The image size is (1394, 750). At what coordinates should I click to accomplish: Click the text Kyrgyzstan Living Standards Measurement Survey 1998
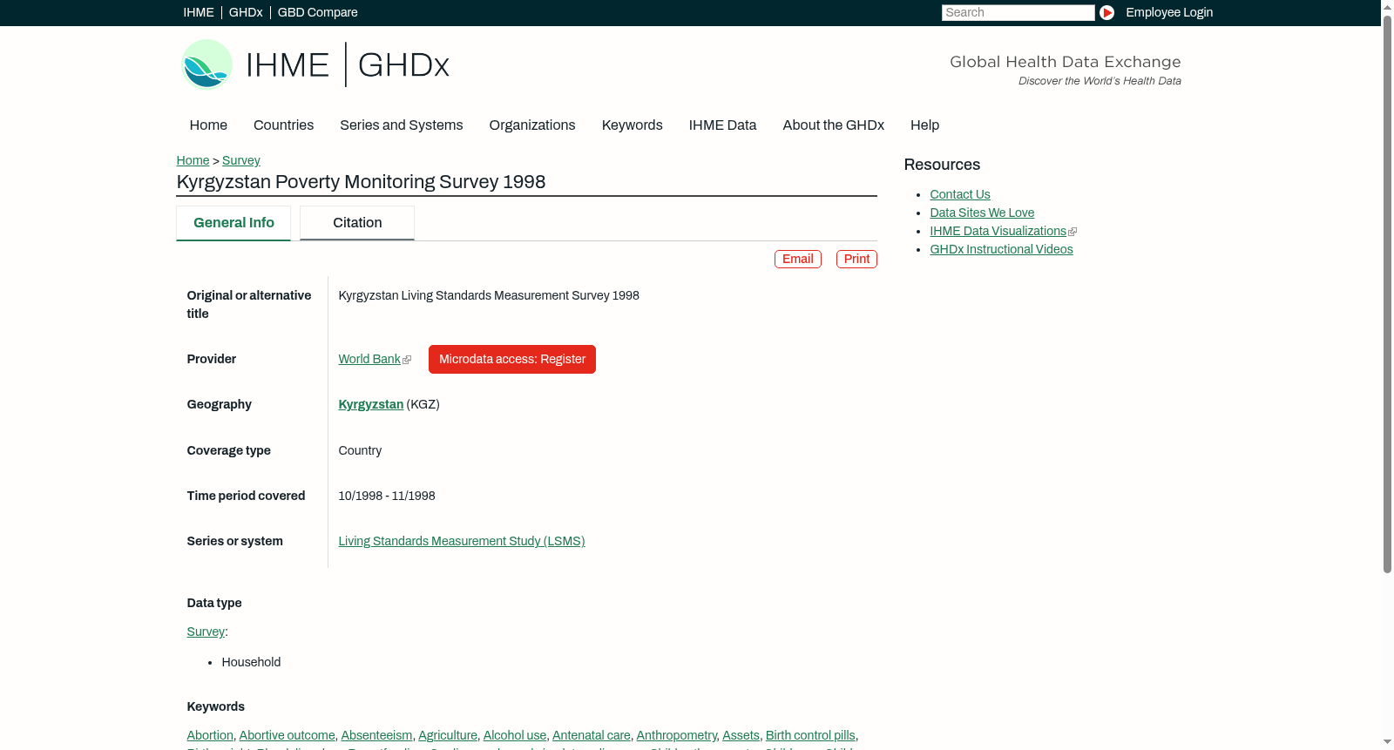tap(489, 295)
